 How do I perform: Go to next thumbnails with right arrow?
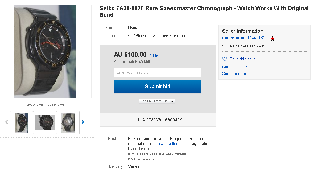[x=83, y=122]
